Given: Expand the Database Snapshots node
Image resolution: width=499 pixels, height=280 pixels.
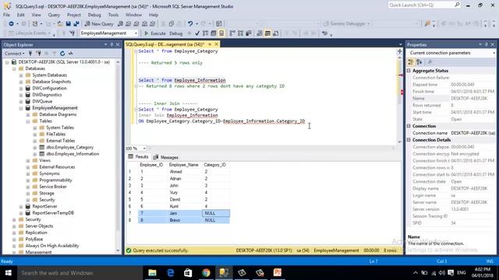Looking at the screenshot, I should coord(21,82).
